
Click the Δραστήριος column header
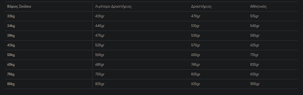[201, 6]
